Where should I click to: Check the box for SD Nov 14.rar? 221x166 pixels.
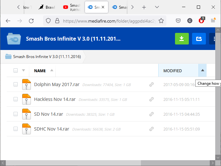pyautogui.click(x=15, y=114)
